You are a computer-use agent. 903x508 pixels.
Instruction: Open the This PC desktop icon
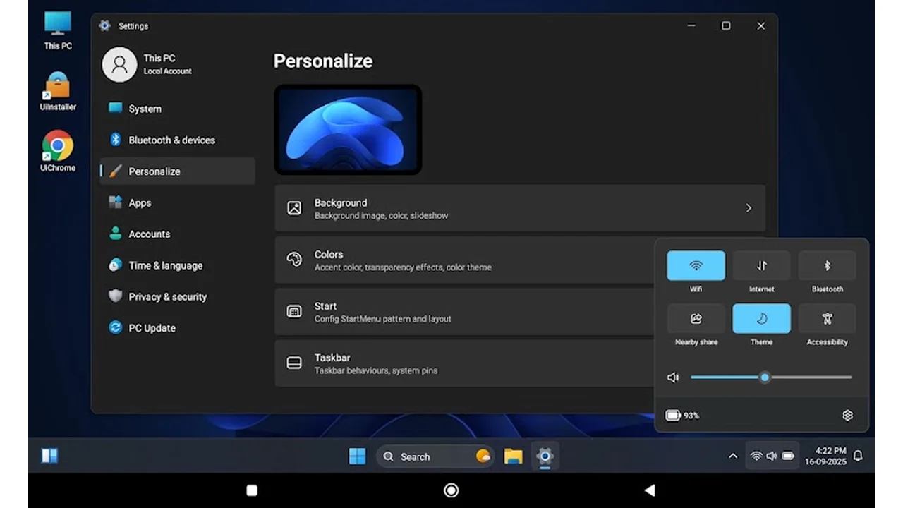click(58, 30)
